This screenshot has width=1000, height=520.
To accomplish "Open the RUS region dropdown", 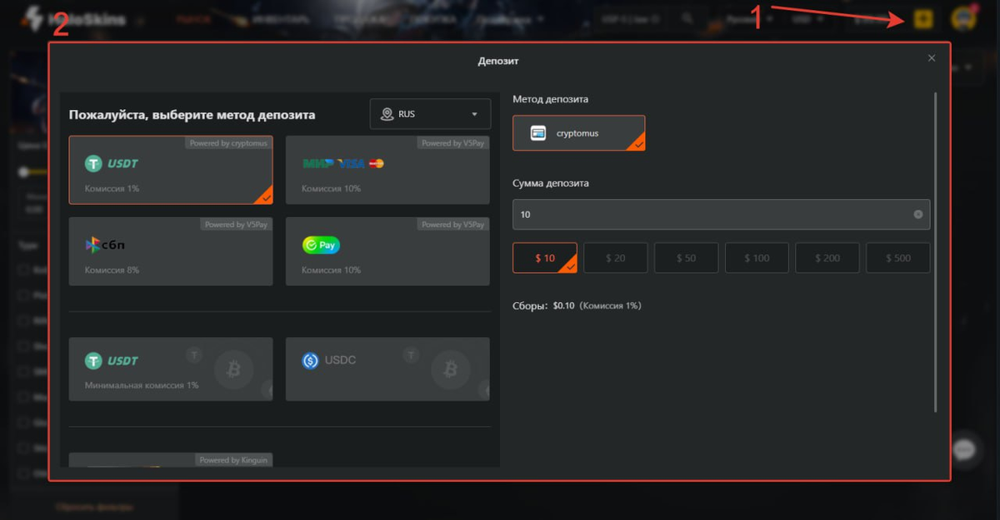I will [x=430, y=114].
